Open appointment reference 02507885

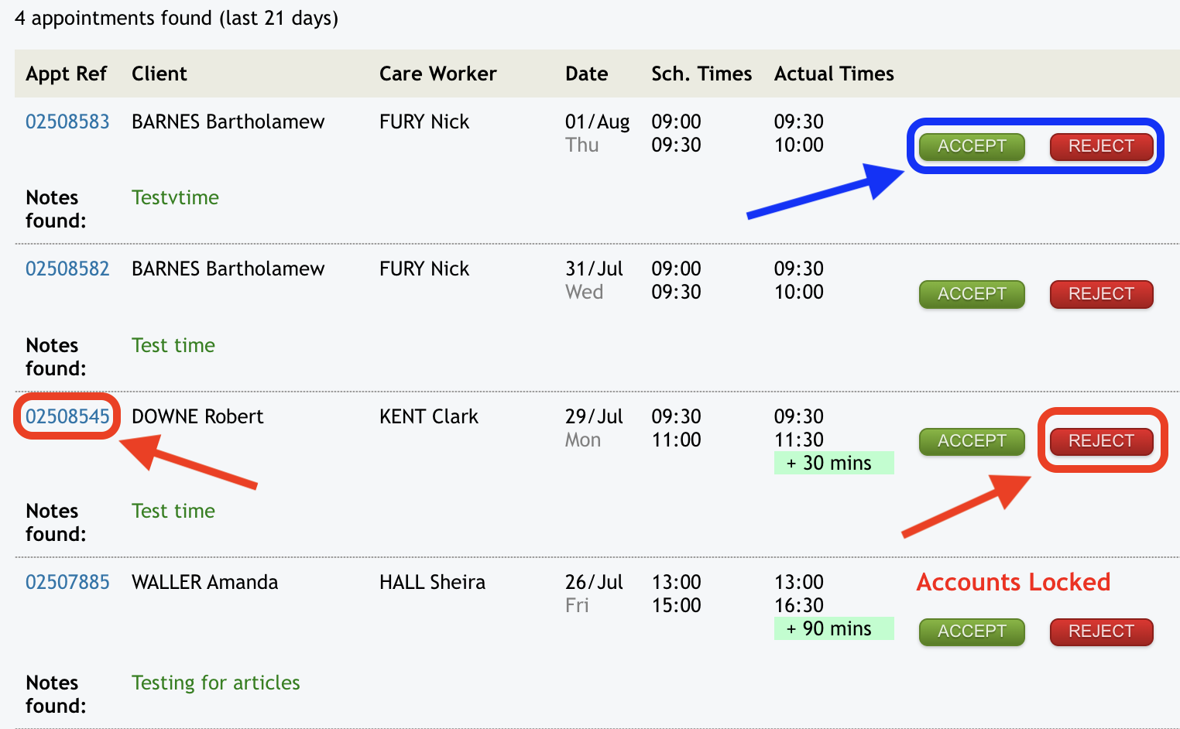coord(67,582)
